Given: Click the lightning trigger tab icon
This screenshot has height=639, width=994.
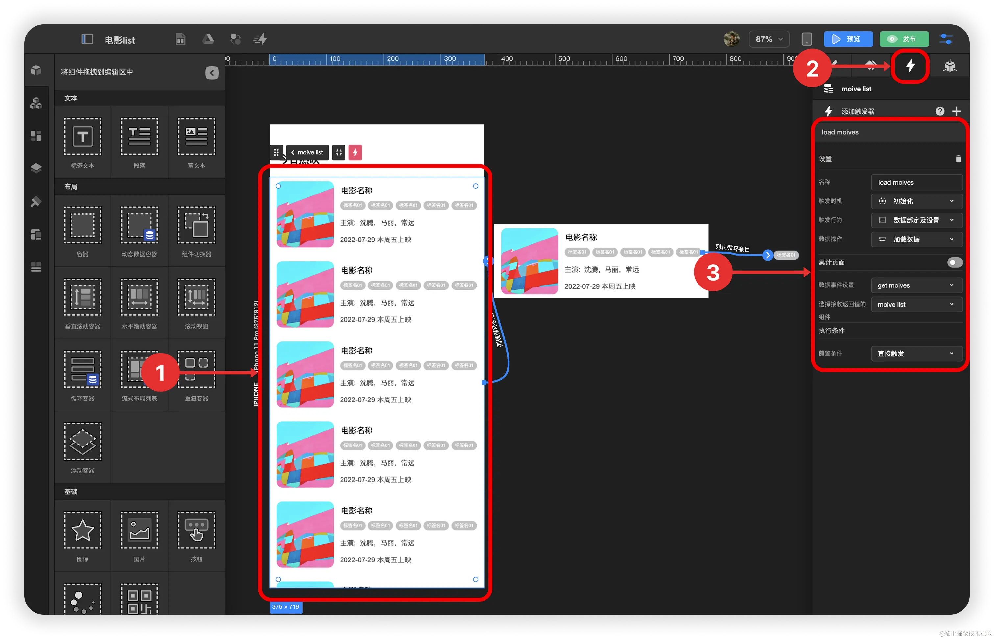Looking at the screenshot, I should click(x=910, y=66).
